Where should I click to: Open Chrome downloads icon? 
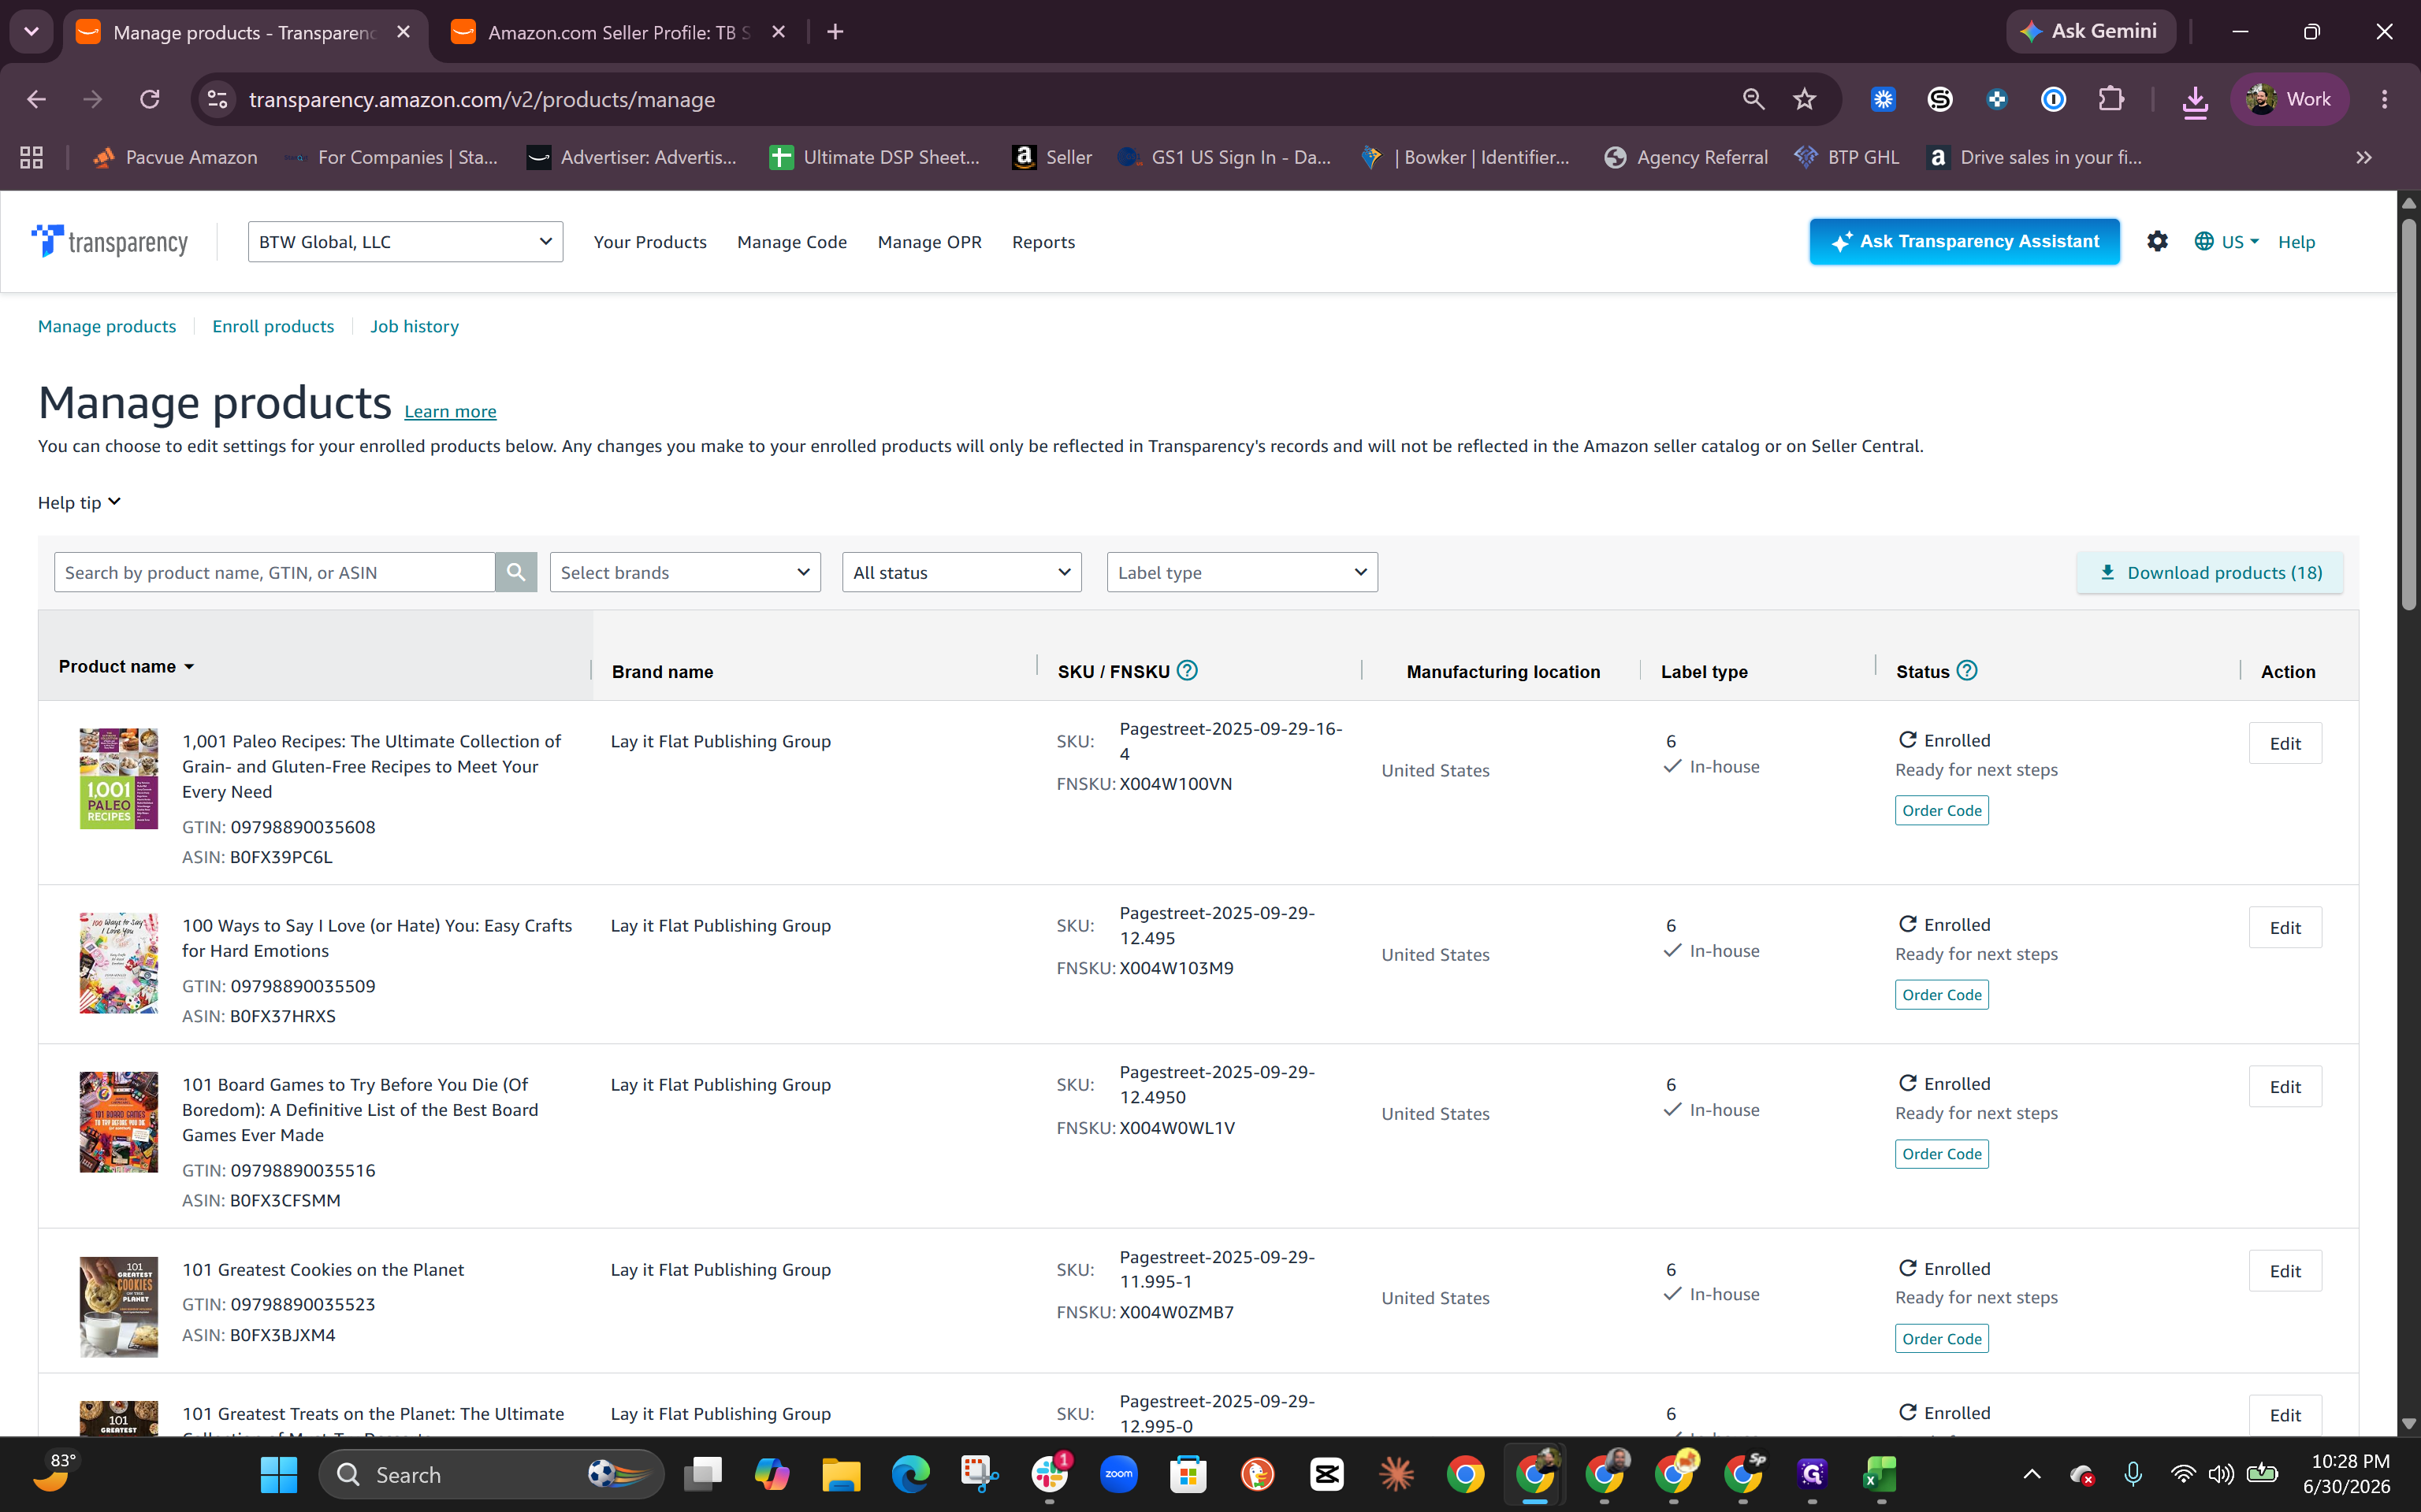coord(2195,101)
